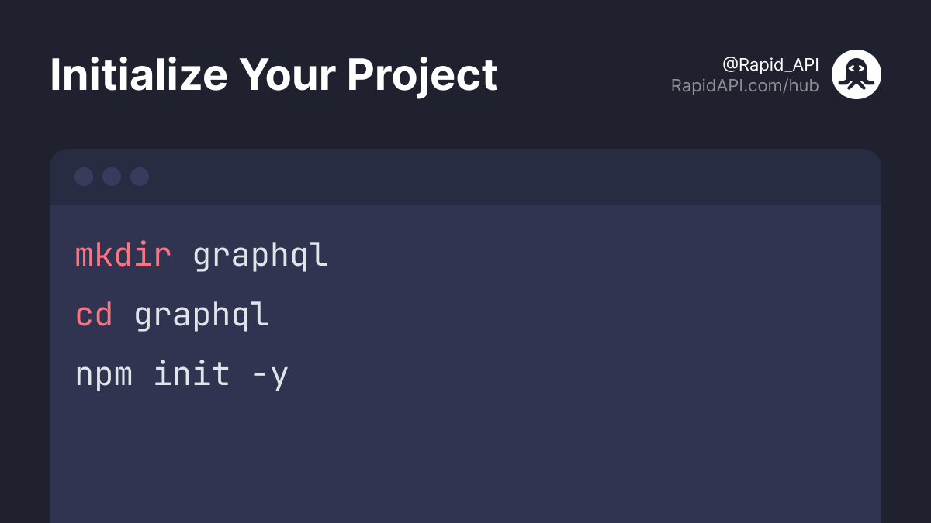This screenshot has width=931, height=523.
Task: Click the 'init' word in the npm line
Action: pos(192,373)
